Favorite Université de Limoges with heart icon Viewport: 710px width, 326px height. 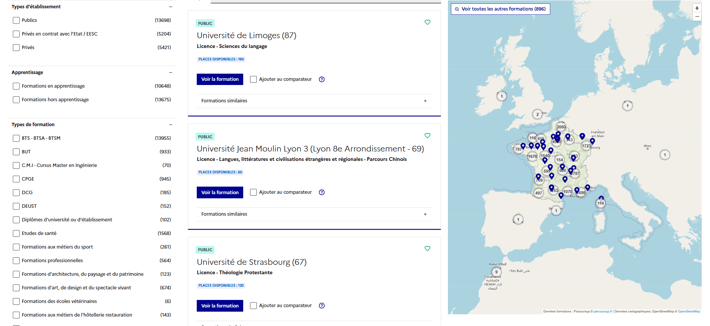427,22
